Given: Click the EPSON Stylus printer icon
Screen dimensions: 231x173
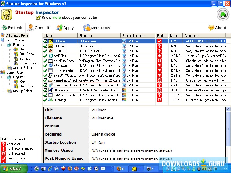Looking at the screenshot, I should point(50,76).
